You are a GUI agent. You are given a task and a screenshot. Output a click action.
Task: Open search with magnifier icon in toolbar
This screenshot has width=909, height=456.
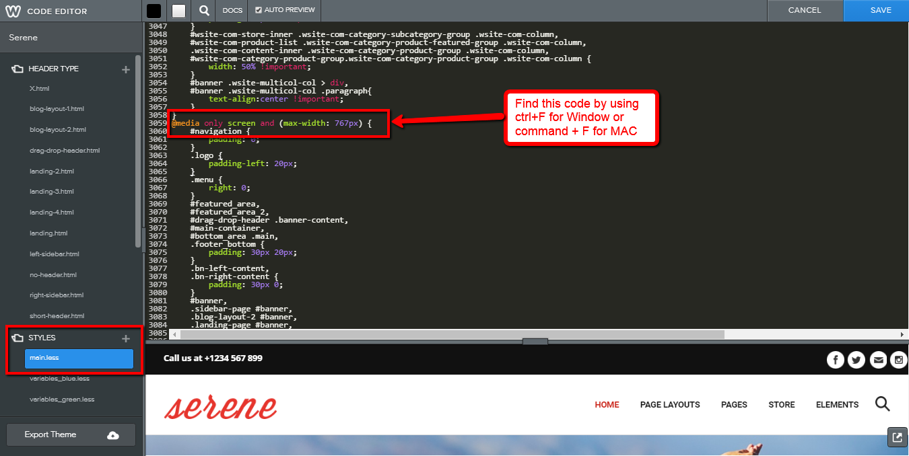click(204, 11)
